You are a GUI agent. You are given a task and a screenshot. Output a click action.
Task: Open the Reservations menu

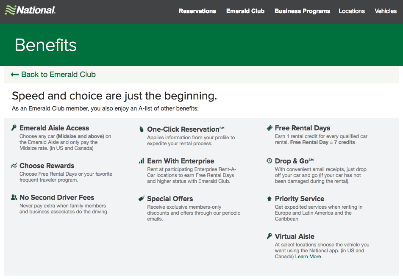(x=197, y=11)
